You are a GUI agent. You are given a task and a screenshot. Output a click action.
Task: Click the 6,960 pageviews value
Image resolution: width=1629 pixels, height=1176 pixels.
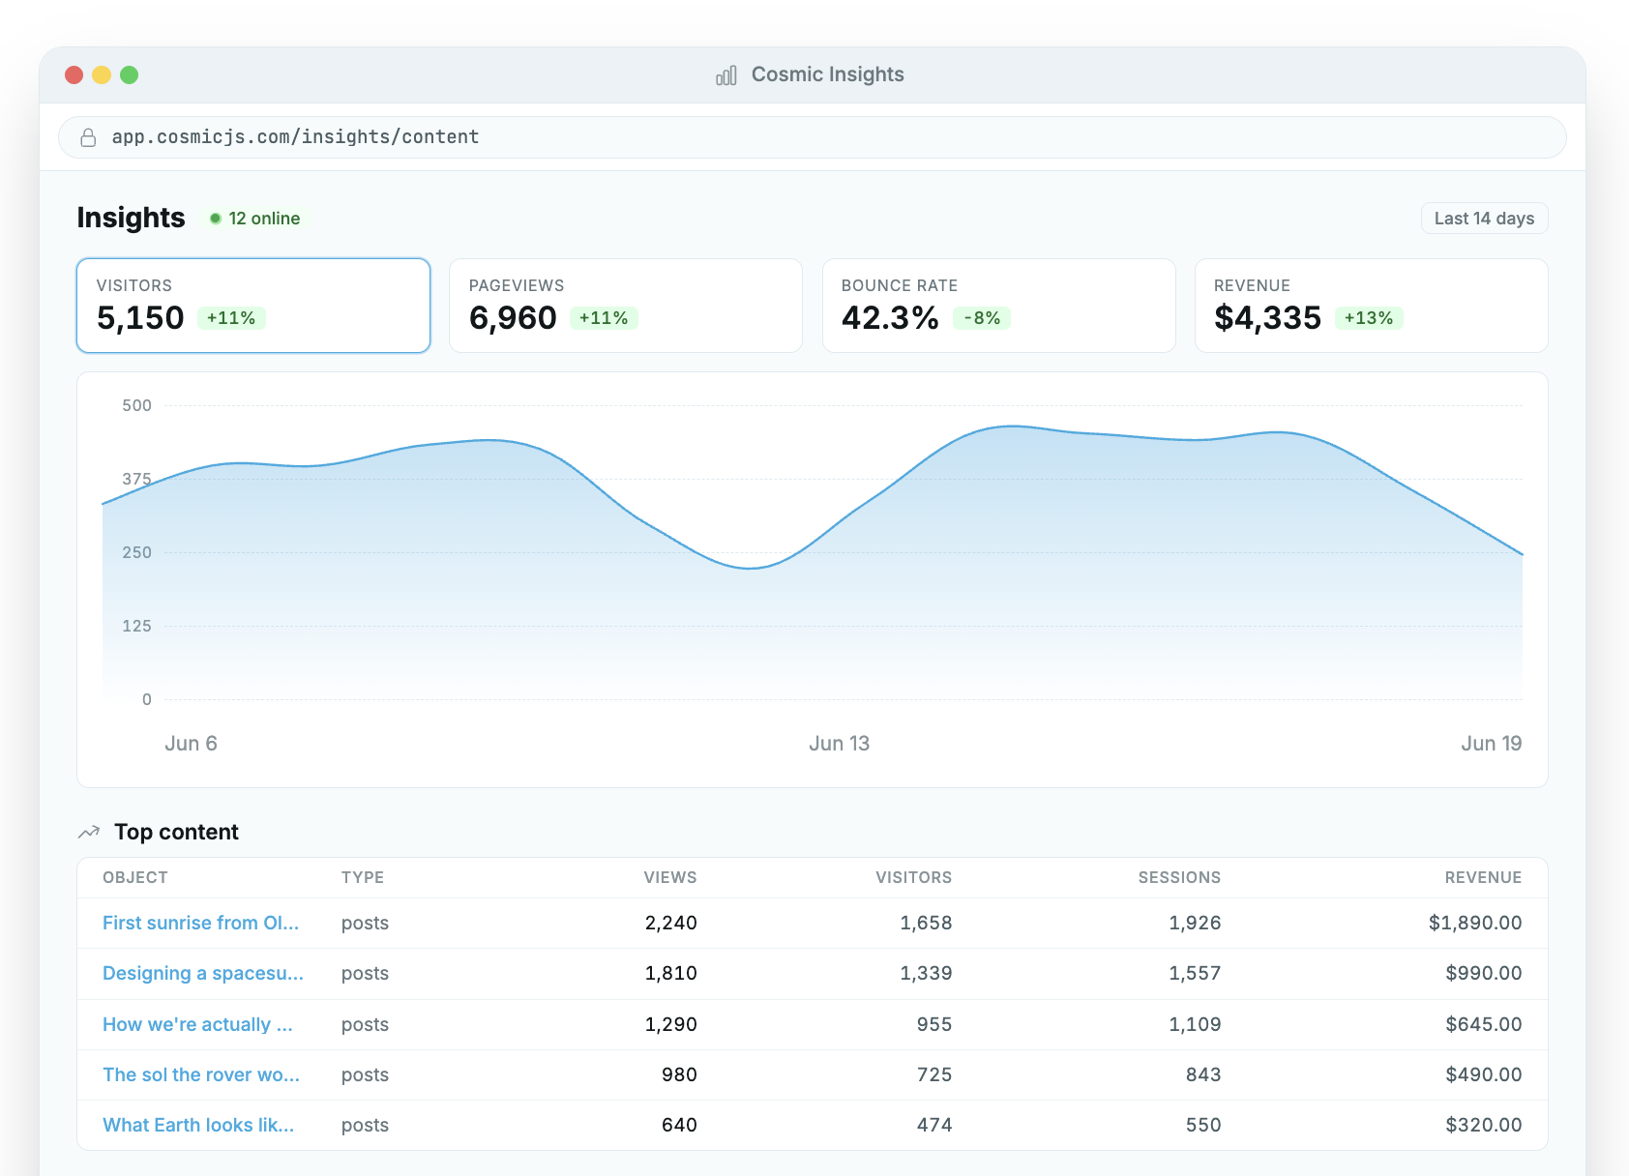click(513, 317)
